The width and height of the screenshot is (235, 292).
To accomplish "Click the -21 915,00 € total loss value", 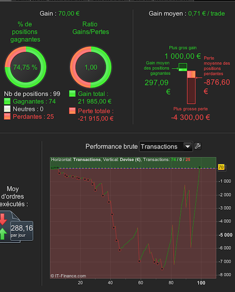I will click(96, 118).
